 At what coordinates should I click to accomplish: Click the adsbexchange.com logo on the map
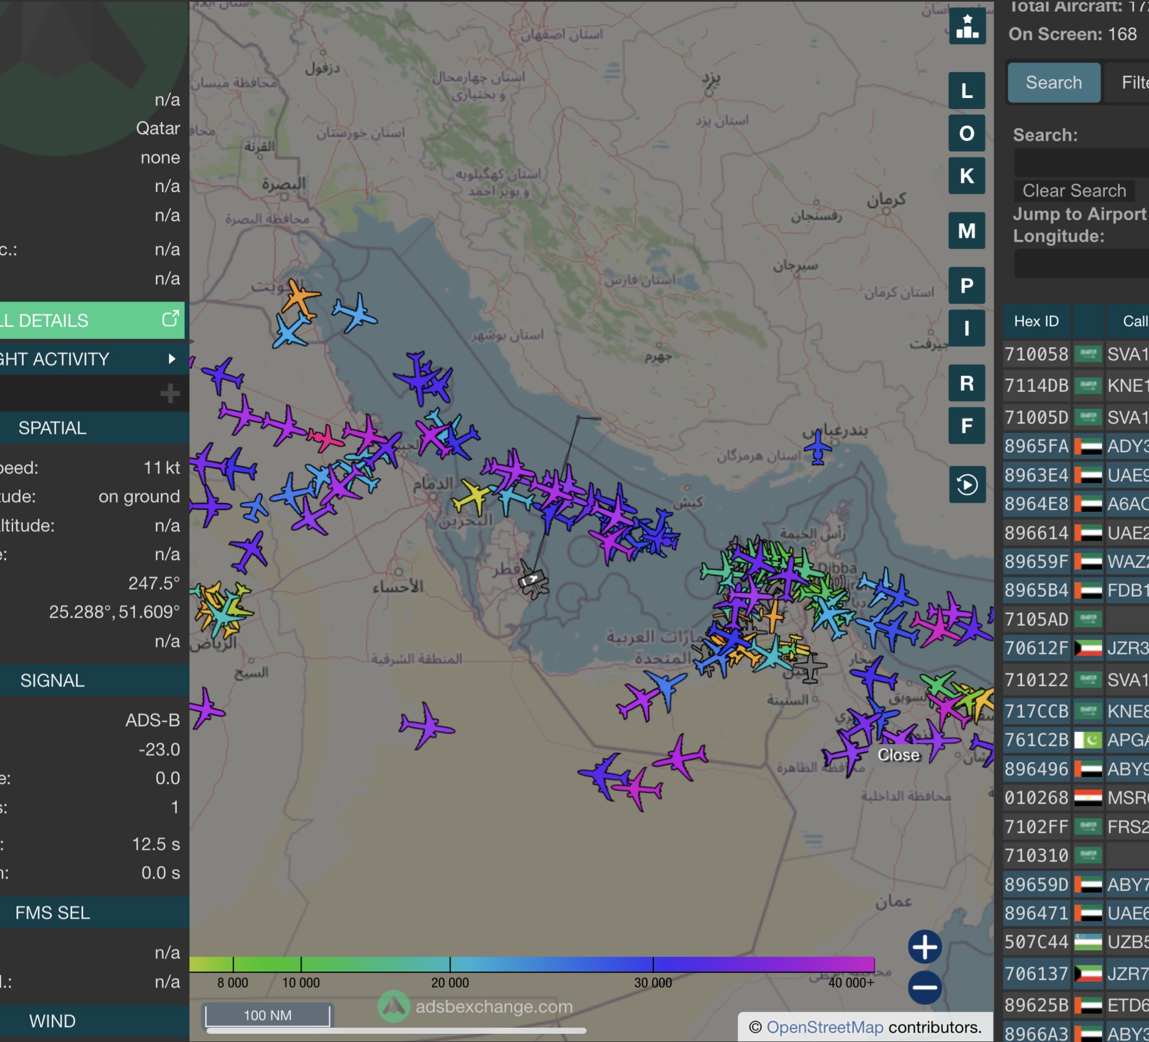click(475, 1007)
